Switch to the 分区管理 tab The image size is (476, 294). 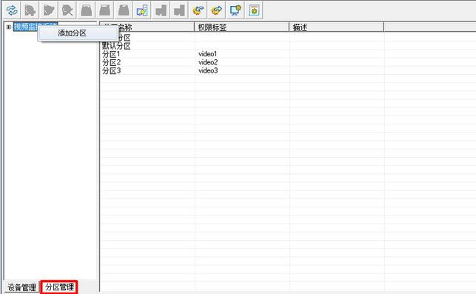pos(59,287)
